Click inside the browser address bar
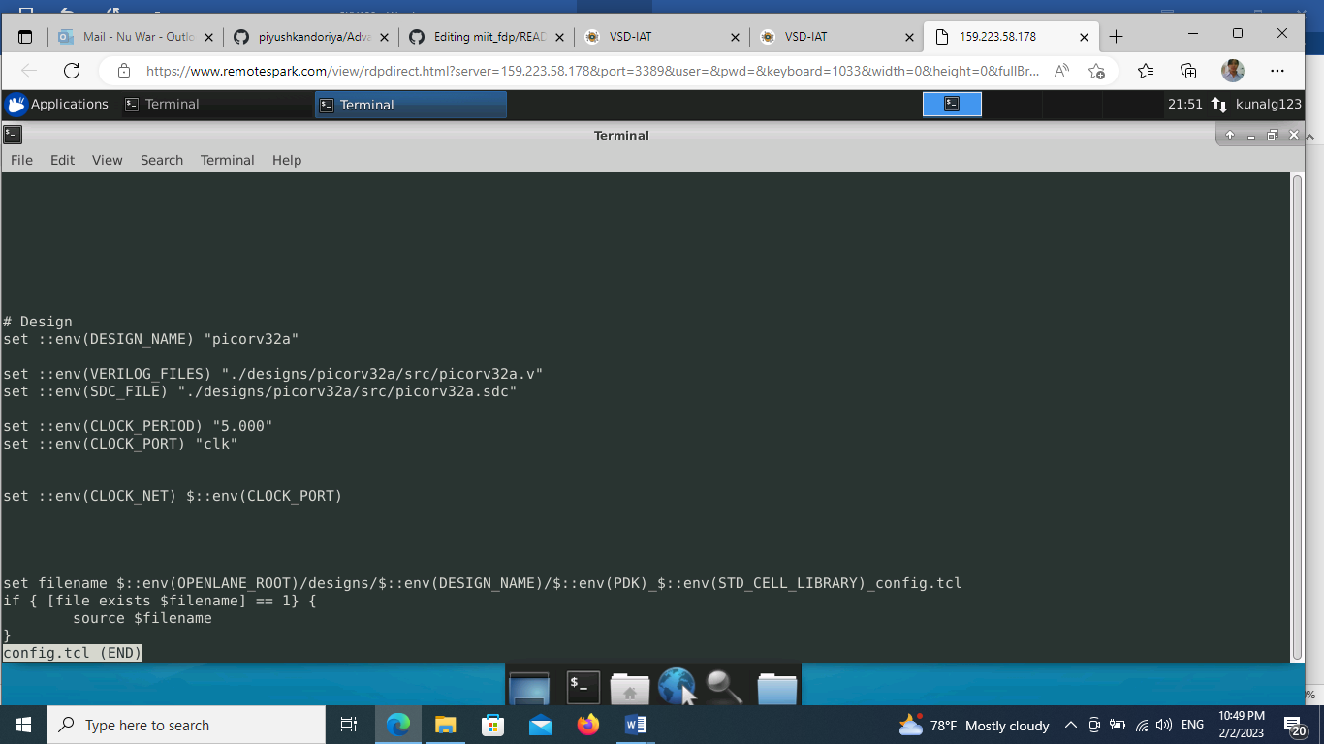Image resolution: width=1324 pixels, height=744 pixels. pyautogui.click(x=582, y=71)
